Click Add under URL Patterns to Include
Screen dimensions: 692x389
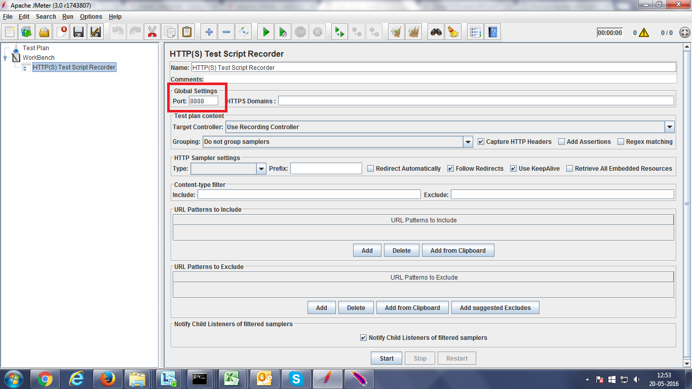click(367, 250)
